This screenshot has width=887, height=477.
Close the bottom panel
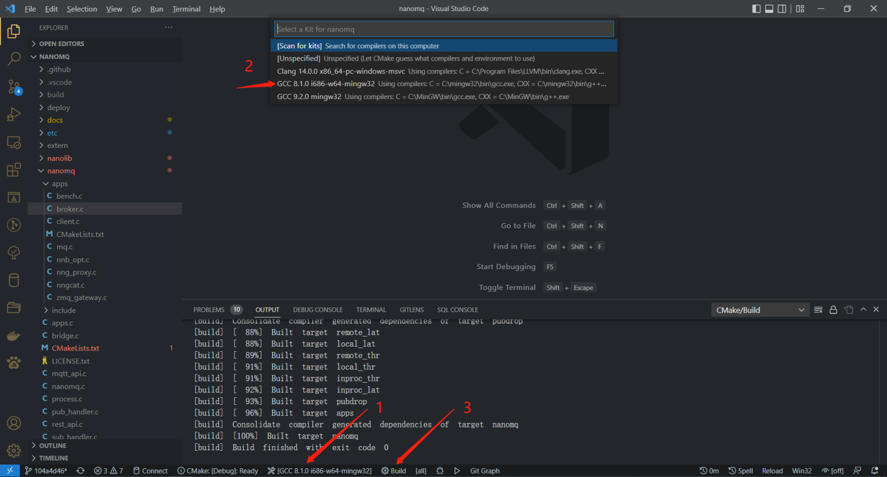pyautogui.click(x=876, y=310)
